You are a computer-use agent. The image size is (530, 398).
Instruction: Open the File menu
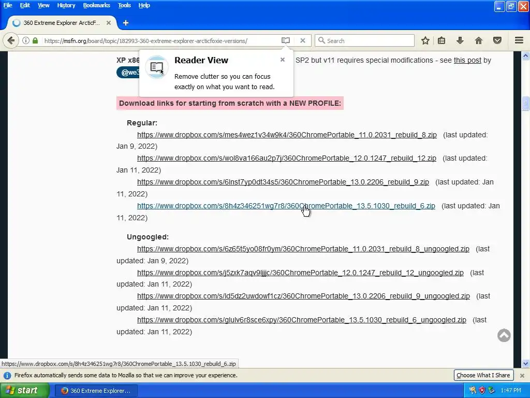8,5
